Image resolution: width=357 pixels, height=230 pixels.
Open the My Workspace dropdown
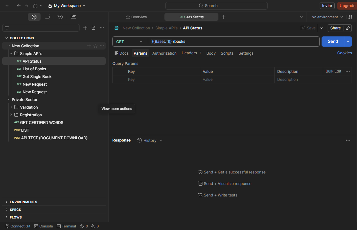coord(67,6)
